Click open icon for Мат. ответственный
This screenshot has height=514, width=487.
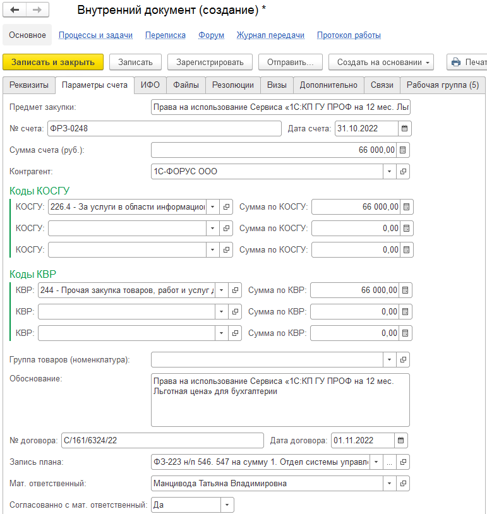[x=403, y=483]
